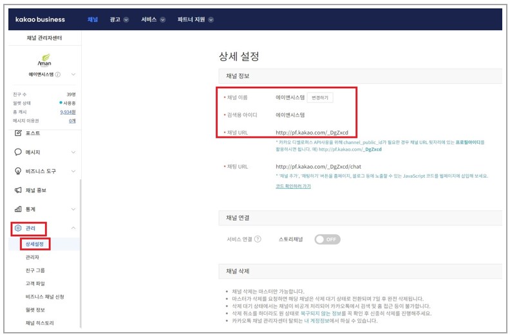Click the 채널 삭제 section header
The width and height of the screenshot is (510, 336).
(360, 271)
